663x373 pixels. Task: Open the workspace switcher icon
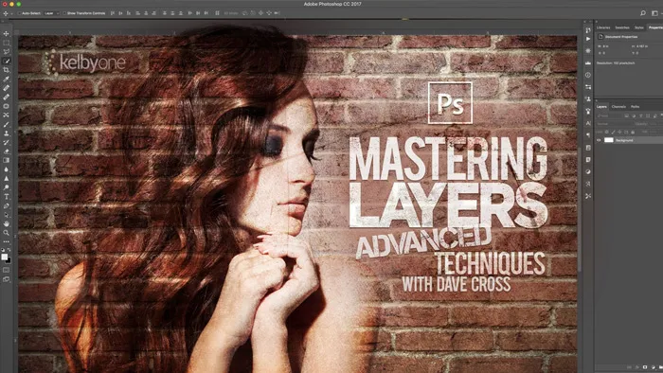click(x=655, y=13)
